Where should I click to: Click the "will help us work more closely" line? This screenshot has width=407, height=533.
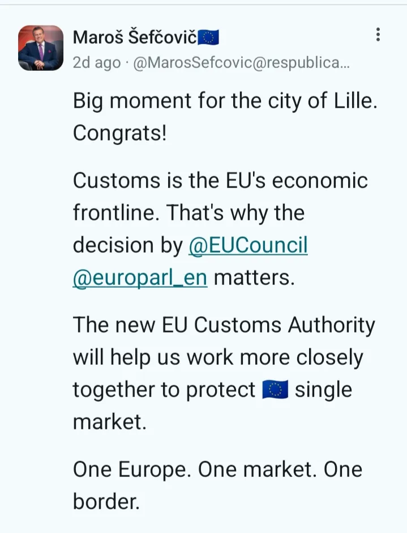click(217, 358)
